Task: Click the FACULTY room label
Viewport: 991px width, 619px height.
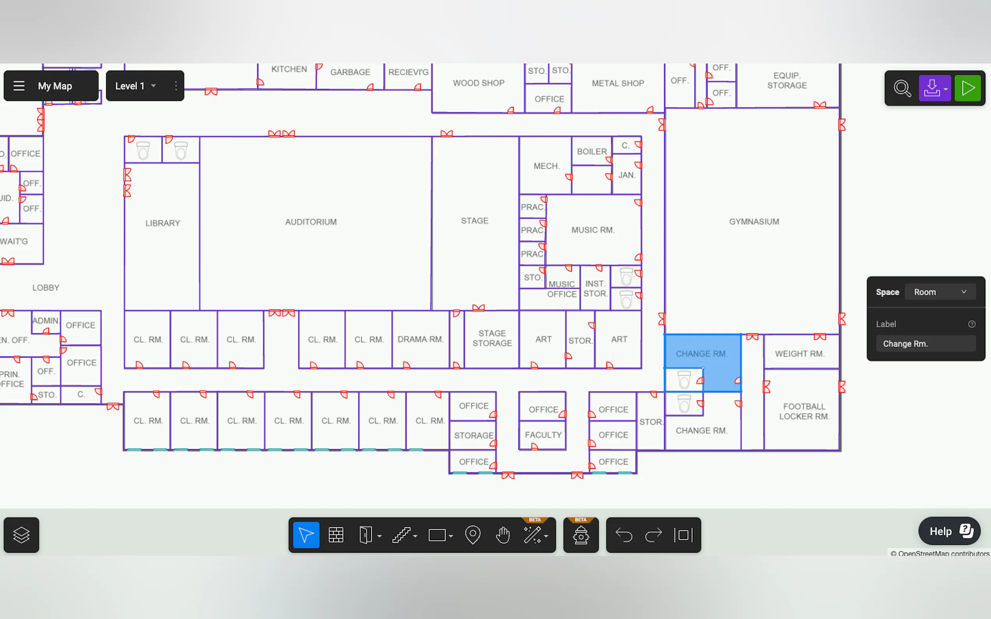Action: [543, 435]
